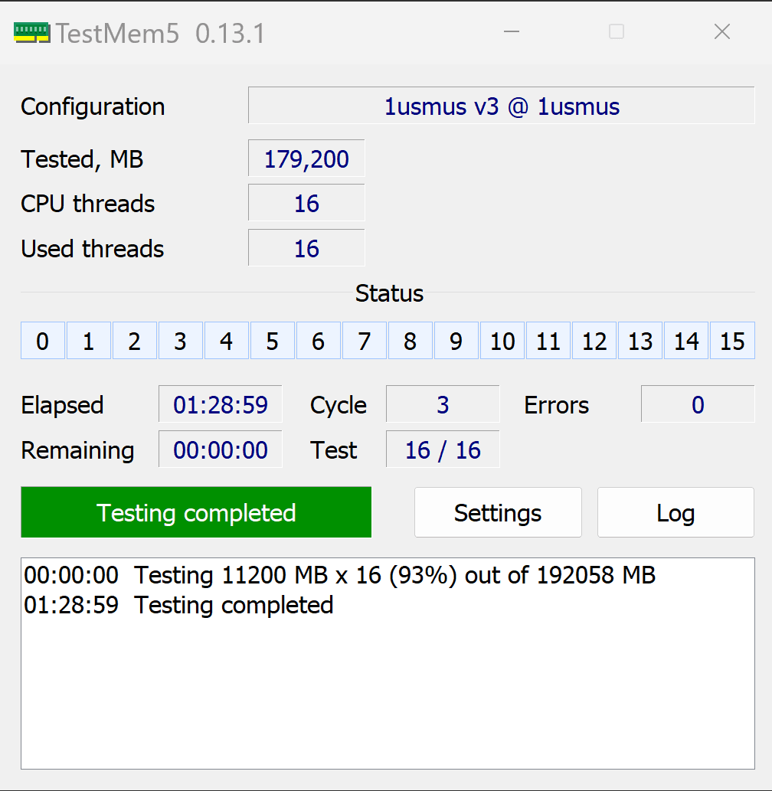Open the Settings dialog
772x791 pixels.
click(x=498, y=512)
